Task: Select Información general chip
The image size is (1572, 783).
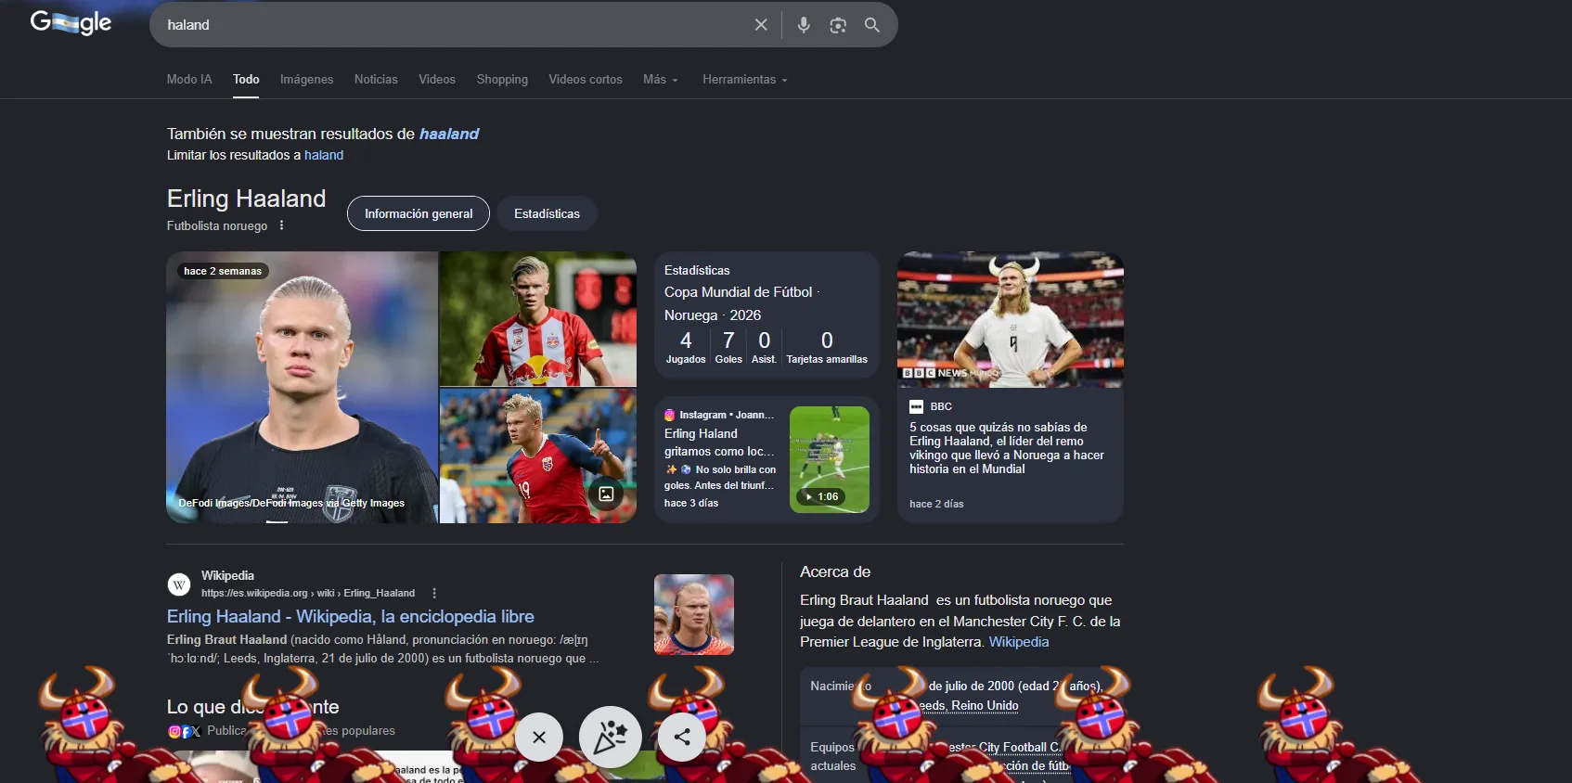Action: [x=419, y=213]
